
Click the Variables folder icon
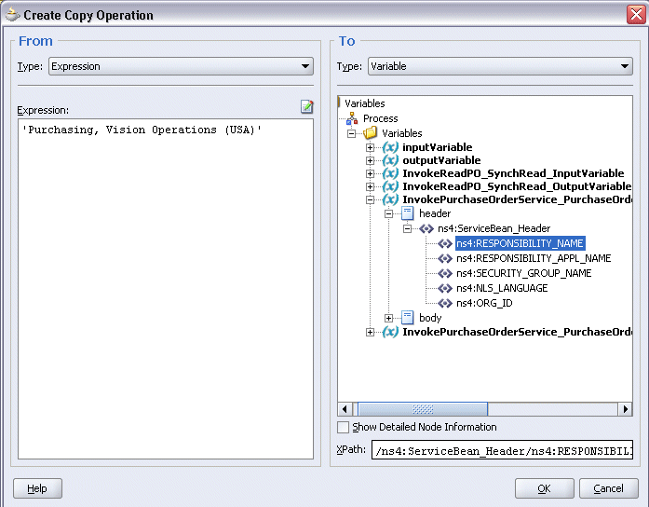tap(370, 133)
